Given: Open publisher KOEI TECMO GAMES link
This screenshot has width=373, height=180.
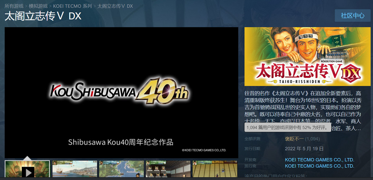Looking at the screenshot, I should [x=319, y=166].
